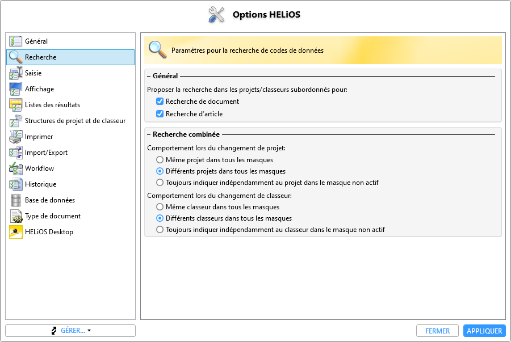
Task: Open the GÉRER... dropdown menu
Action: (x=70, y=331)
